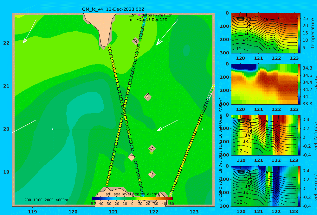Click the black arrowhead beside 'to 13 Dec 12Z'
Image resolution: width=317 pixels, height=215 pixels.
pos(140,20)
